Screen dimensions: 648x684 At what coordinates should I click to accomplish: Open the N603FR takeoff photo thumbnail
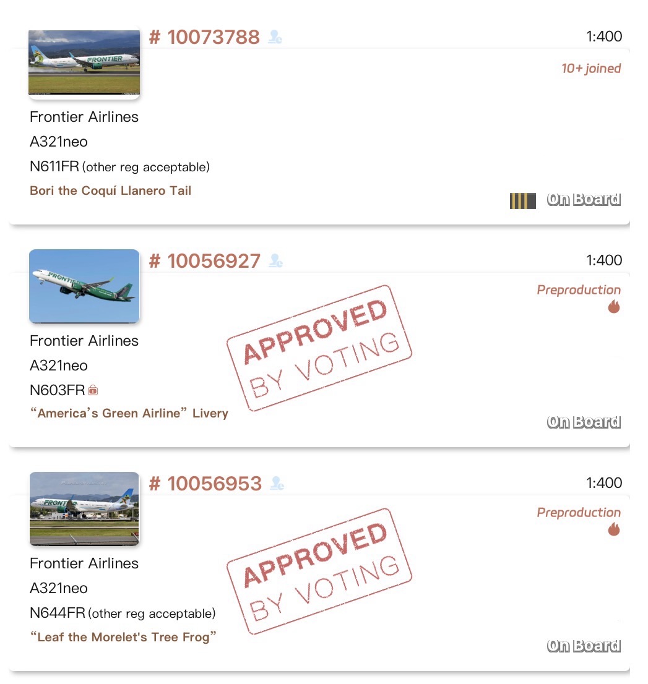click(84, 286)
